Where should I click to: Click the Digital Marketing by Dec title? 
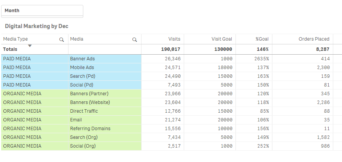tap(37, 26)
